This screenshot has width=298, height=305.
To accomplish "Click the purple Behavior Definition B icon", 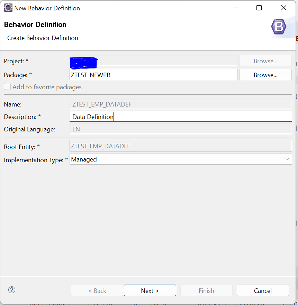I will pos(279,27).
